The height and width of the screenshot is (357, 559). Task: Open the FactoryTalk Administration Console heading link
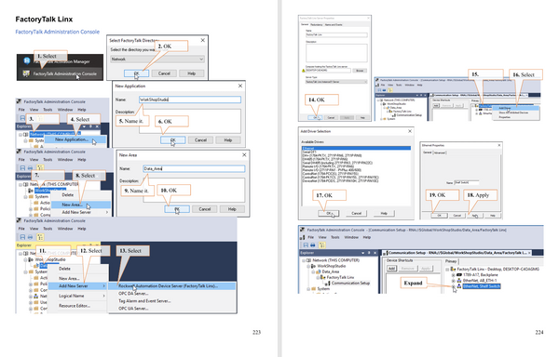[58, 32]
